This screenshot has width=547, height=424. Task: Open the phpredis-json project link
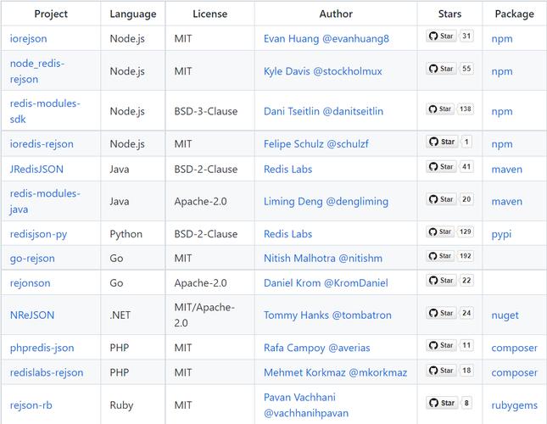(x=42, y=348)
